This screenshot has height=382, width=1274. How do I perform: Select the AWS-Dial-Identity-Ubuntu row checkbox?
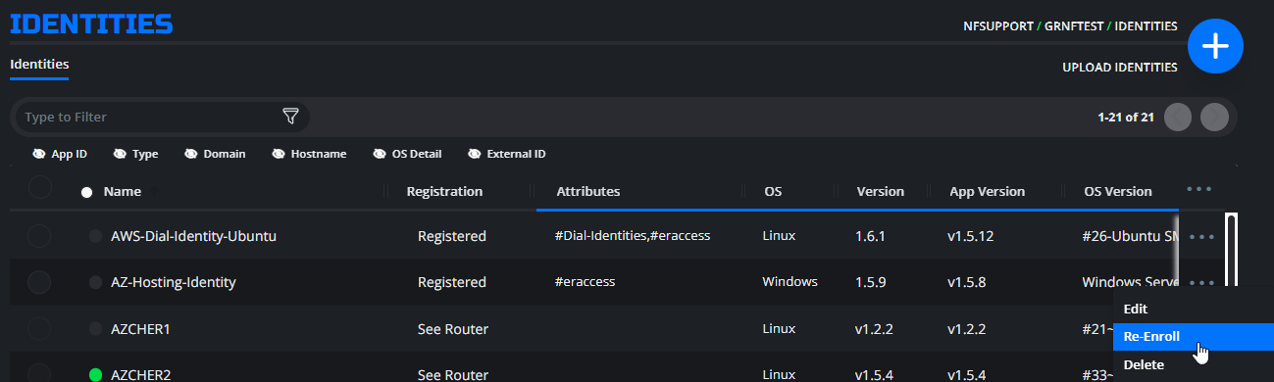[x=39, y=236]
